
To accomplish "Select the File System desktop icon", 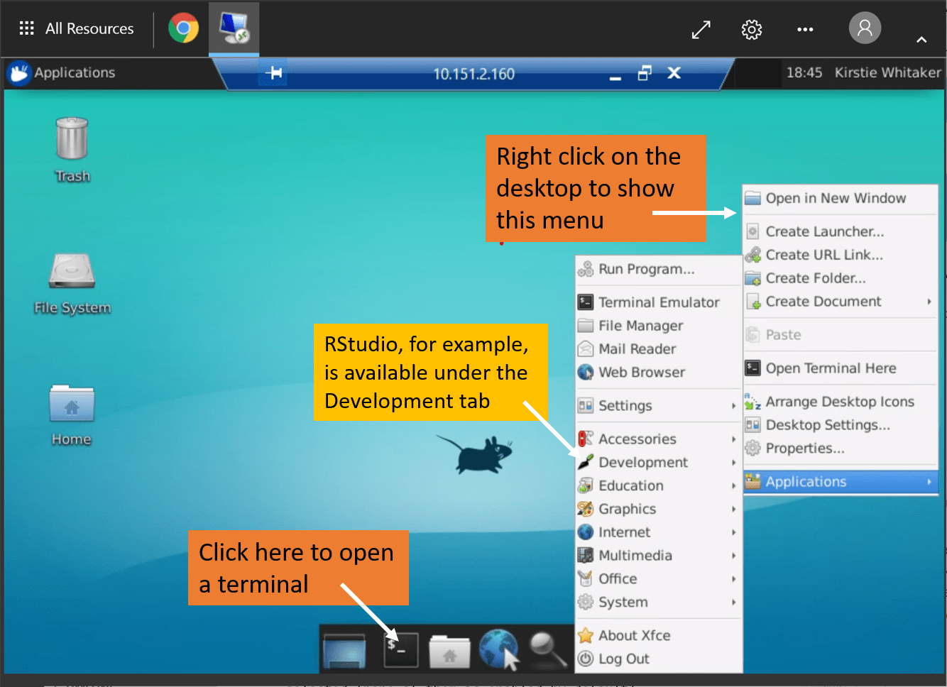I will pos(72,283).
